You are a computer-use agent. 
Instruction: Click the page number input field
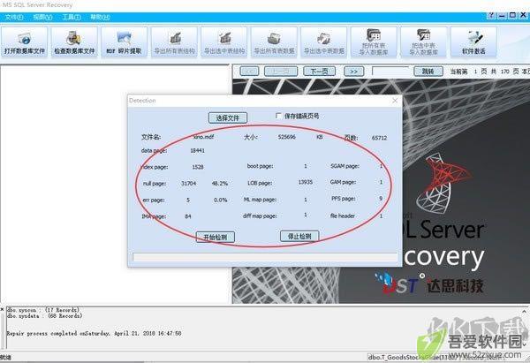click(x=390, y=71)
